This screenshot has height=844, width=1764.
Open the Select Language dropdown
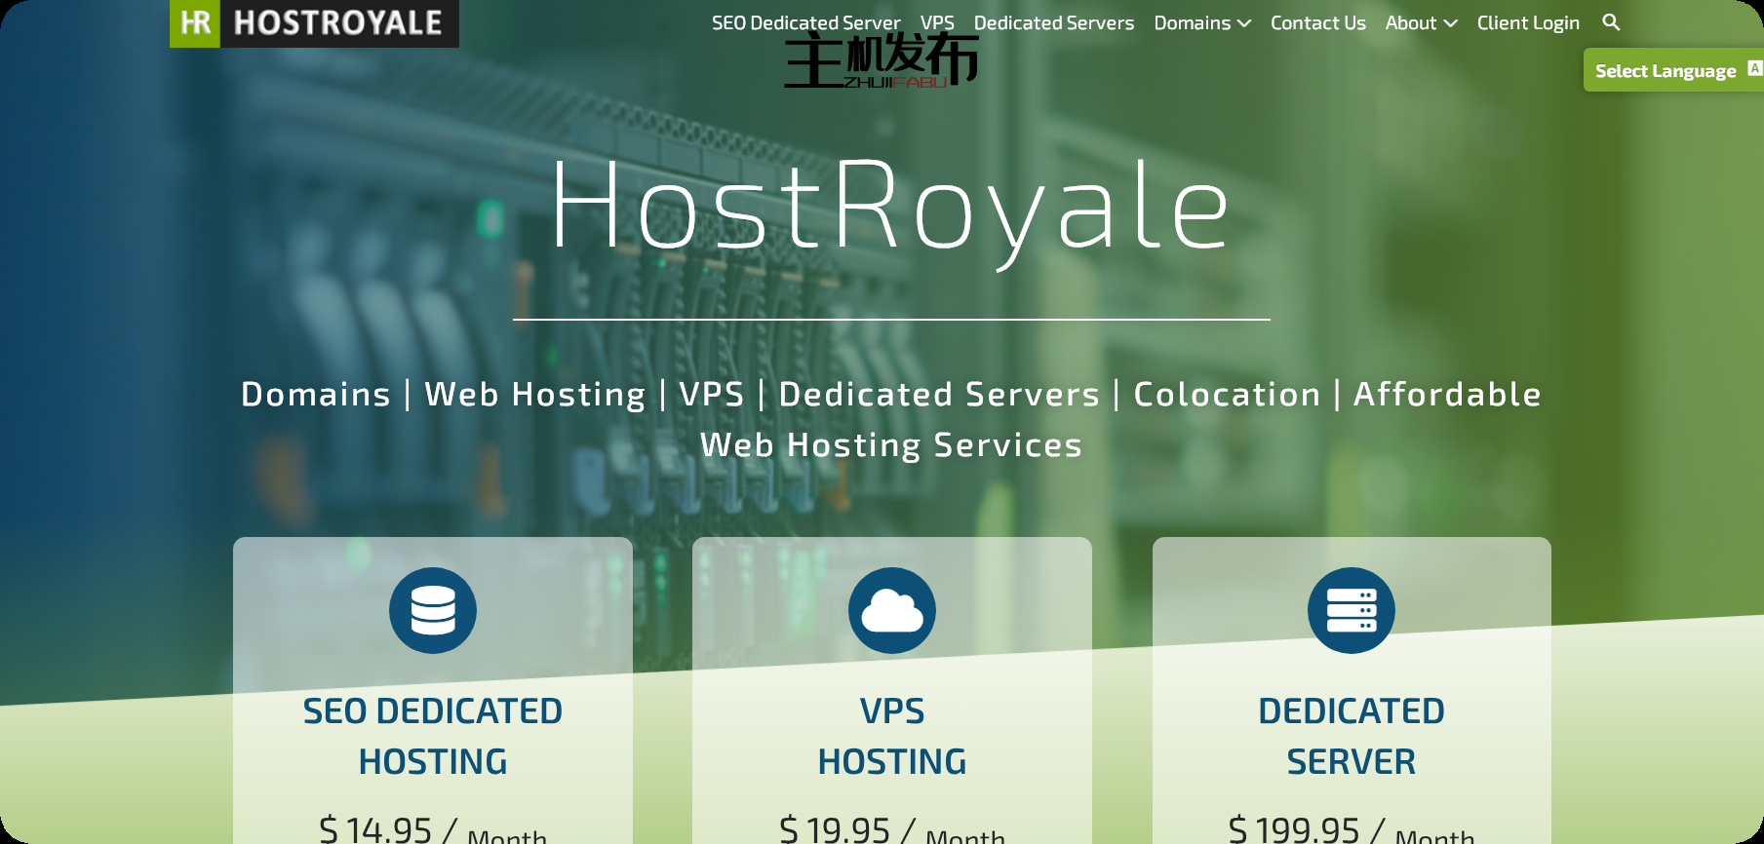1665,71
